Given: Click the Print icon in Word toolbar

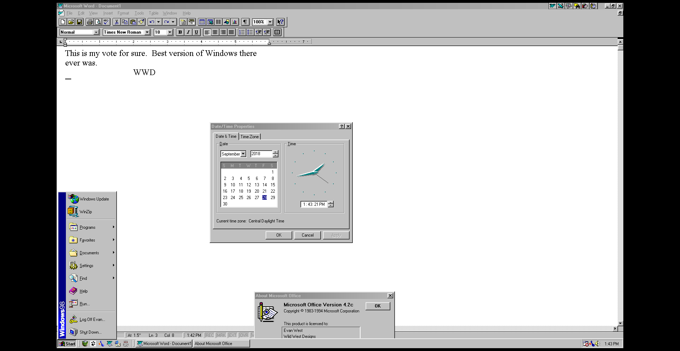Looking at the screenshot, I should click(90, 22).
